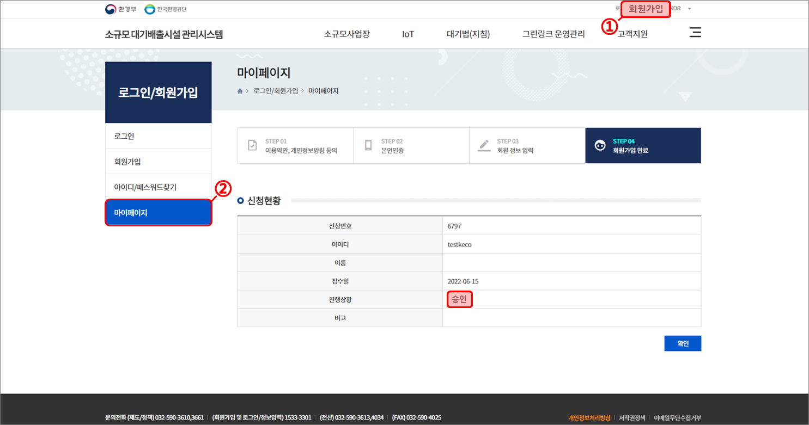Screen dimensions: 809x425
Task: Select KOR language label
Action: tap(676, 9)
